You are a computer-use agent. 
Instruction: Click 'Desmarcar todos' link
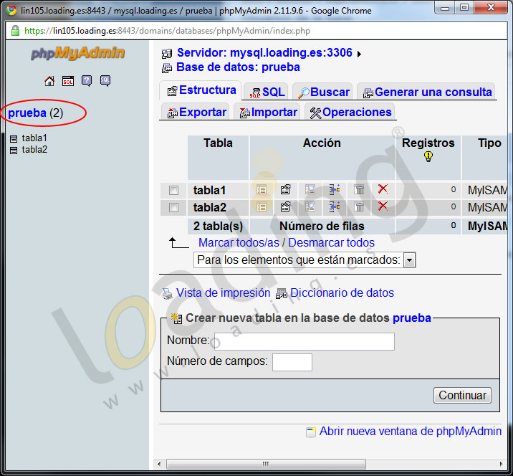[331, 242]
